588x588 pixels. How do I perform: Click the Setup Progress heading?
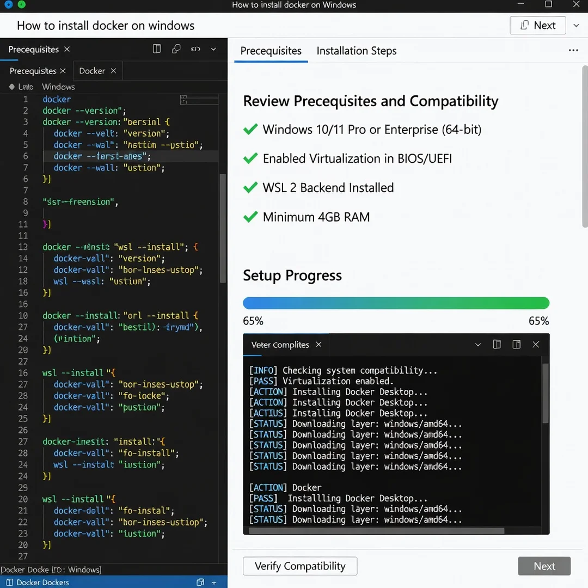(x=292, y=275)
